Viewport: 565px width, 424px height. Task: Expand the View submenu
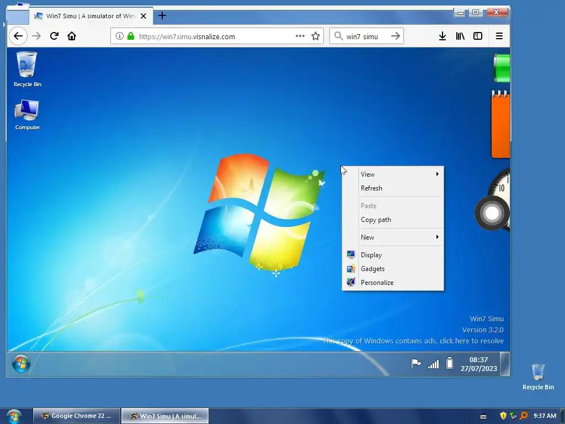[393, 174]
